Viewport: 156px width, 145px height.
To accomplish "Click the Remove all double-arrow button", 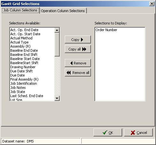I will [78, 73].
